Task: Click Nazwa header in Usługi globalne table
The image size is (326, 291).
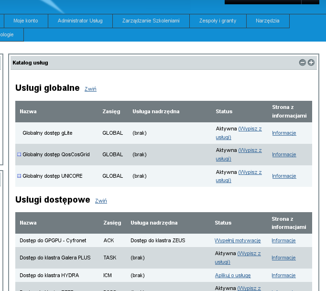Action: point(28,112)
